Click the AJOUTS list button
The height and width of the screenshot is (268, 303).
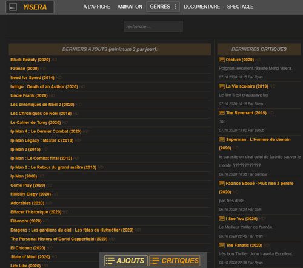(x=126, y=261)
